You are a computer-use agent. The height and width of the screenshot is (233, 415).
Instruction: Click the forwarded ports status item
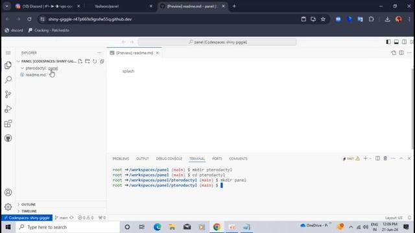[102, 217]
